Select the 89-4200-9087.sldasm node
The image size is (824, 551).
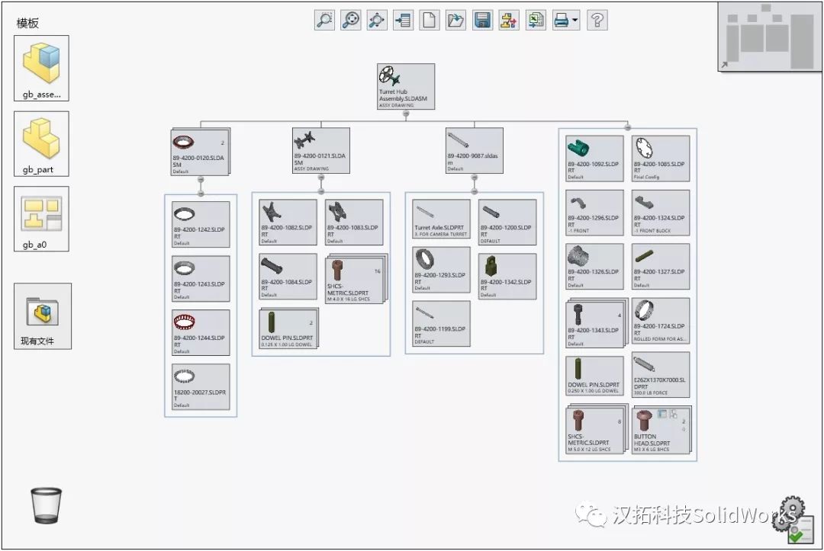[474, 151]
